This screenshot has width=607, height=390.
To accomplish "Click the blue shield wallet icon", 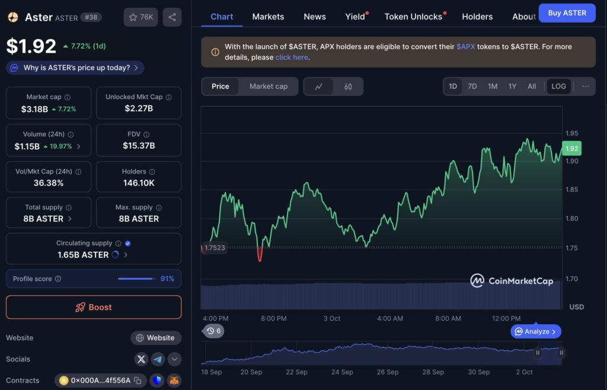I will [156, 381].
